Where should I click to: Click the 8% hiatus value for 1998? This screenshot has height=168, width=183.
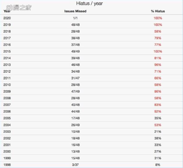pyautogui.click(x=158, y=165)
